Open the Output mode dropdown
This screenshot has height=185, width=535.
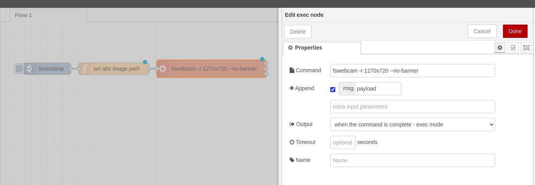[412, 125]
